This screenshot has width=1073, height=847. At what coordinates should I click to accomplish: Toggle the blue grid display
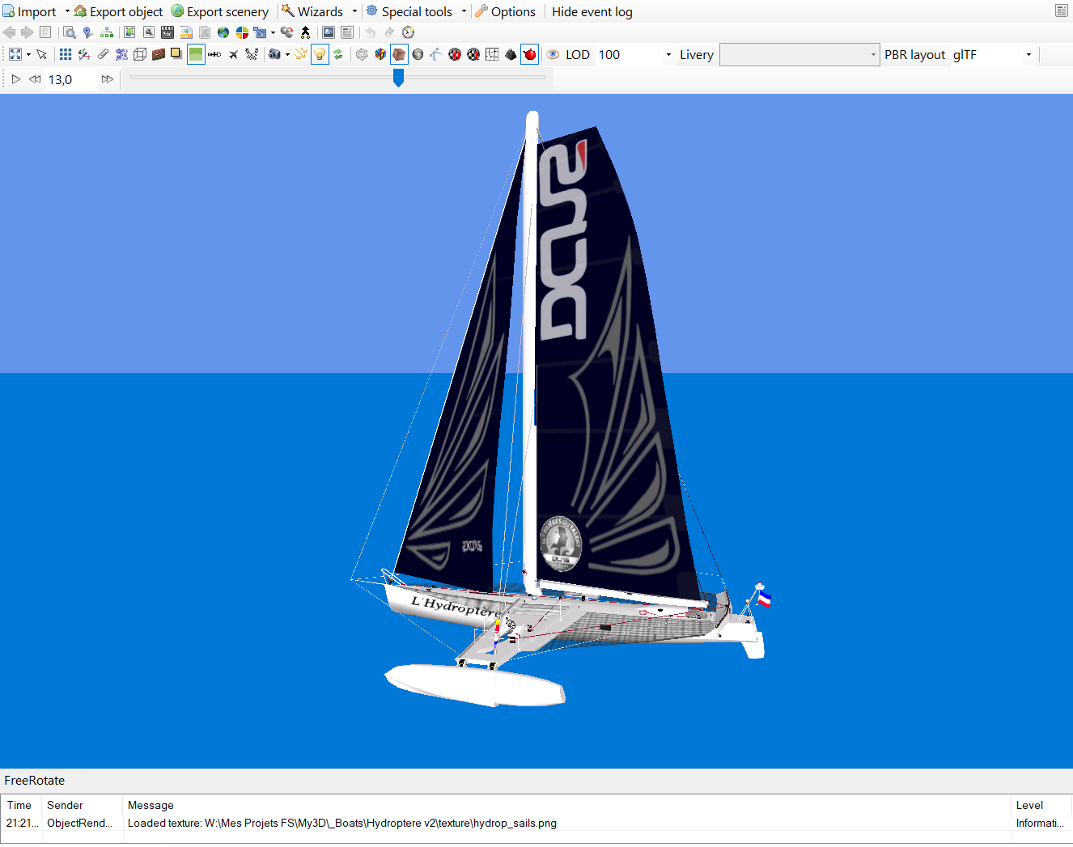click(x=66, y=54)
